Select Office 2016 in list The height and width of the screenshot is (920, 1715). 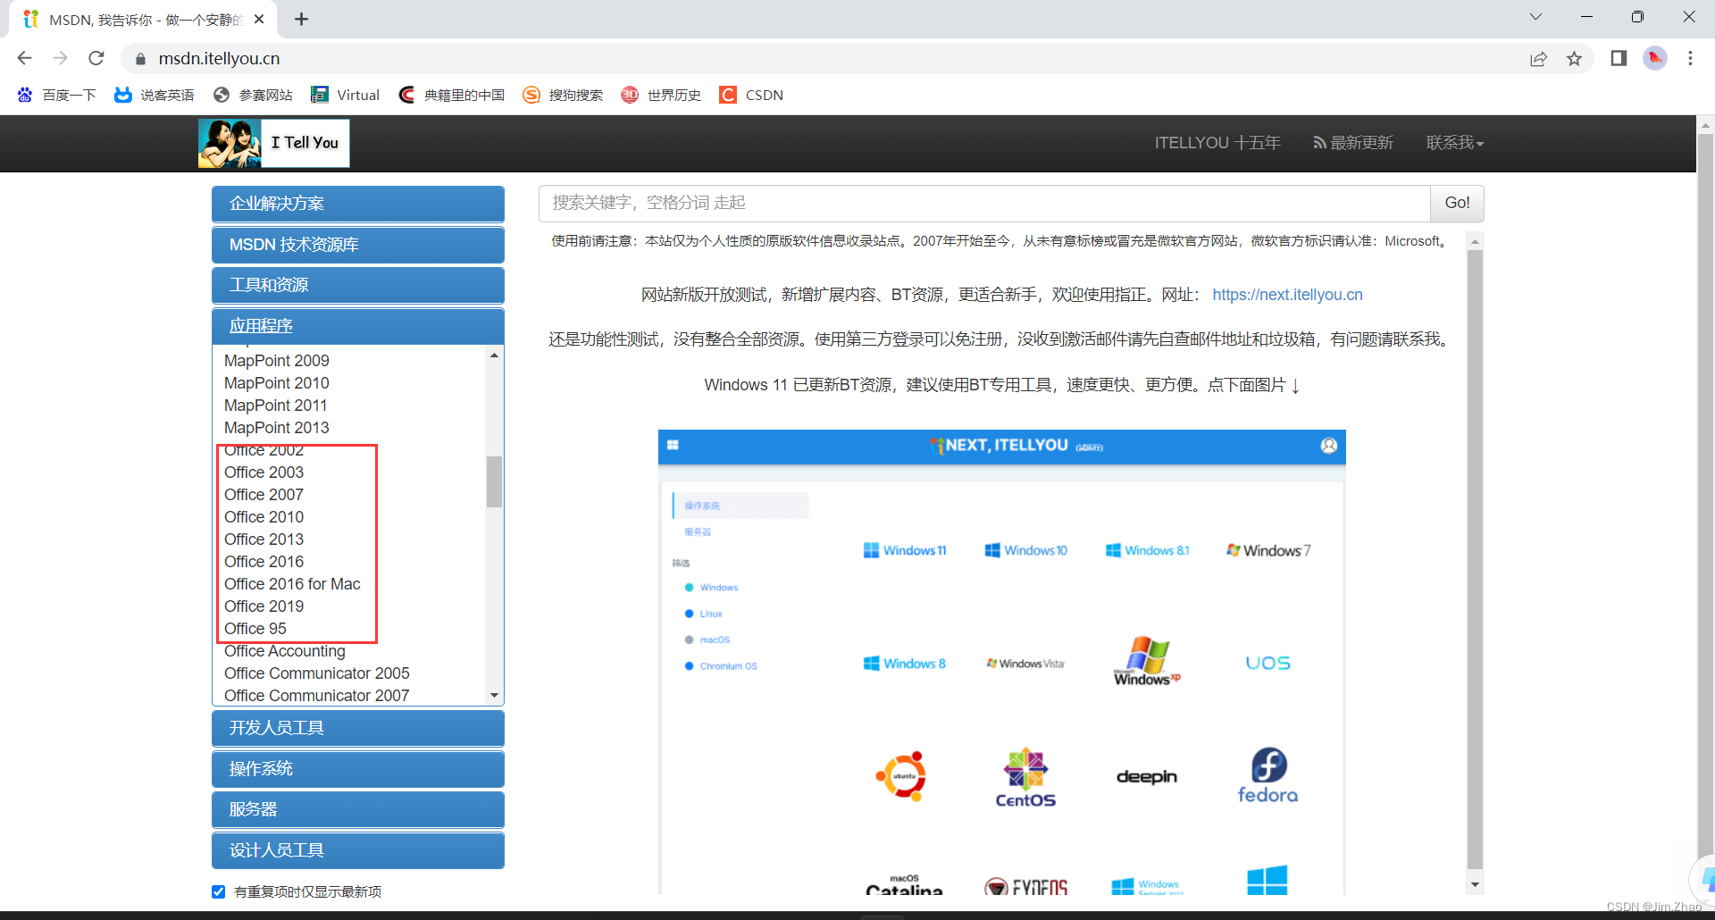coord(264,562)
